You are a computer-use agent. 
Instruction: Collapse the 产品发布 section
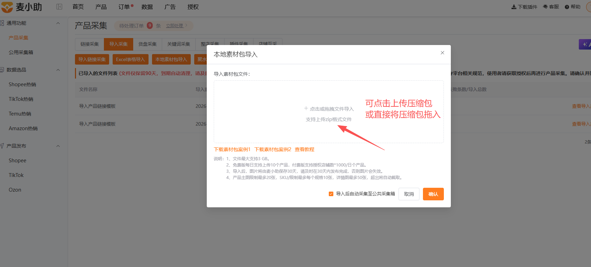pyautogui.click(x=58, y=146)
